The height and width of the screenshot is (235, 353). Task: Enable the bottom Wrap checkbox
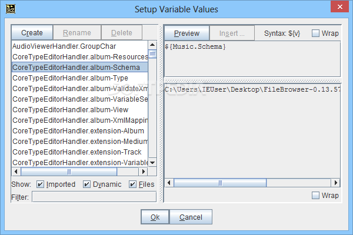tap(315, 196)
